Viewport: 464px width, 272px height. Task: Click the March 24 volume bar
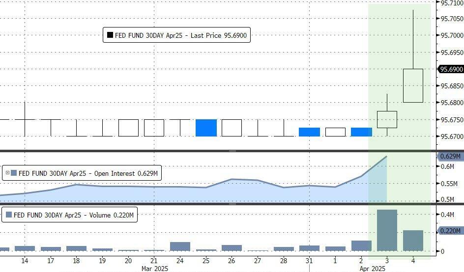click(x=180, y=246)
